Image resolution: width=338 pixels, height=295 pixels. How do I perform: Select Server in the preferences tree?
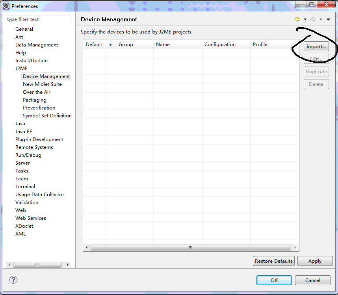click(x=22, y=163)
